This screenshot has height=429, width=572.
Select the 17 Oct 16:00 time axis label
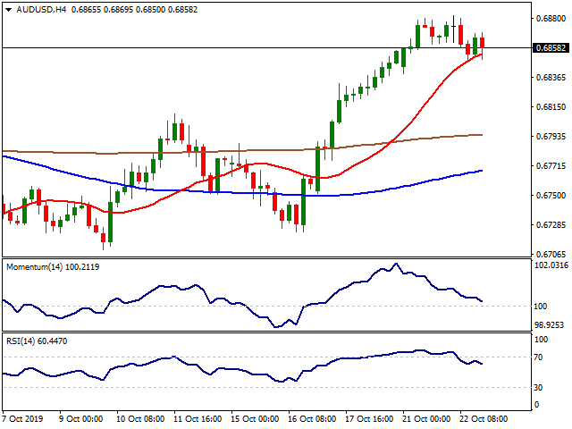click(x=369, y=419)
